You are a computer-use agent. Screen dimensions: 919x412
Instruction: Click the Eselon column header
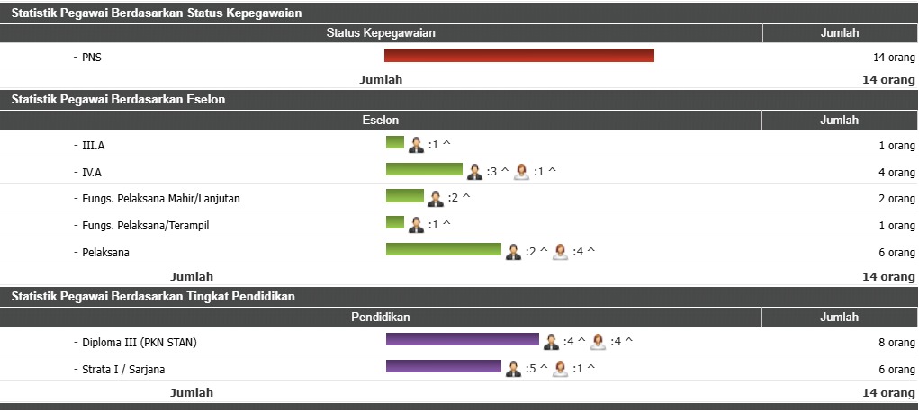tap(381, 120)
